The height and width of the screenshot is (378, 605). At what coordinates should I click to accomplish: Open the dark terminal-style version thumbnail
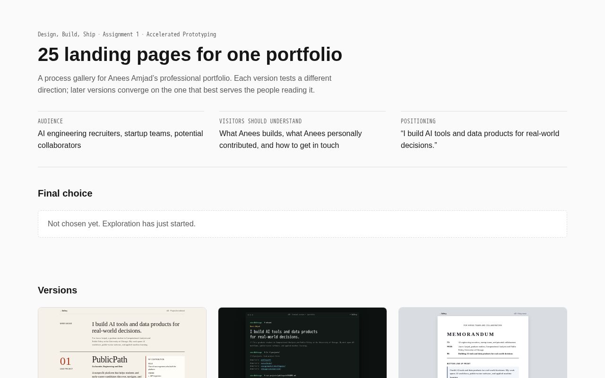[x=302, y=343]
